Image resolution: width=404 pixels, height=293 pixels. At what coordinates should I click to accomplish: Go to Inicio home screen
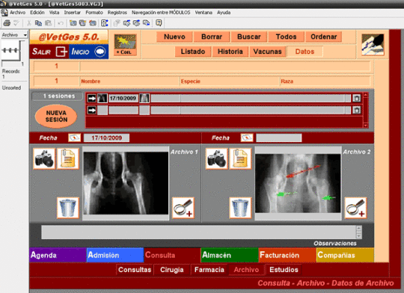pyautogui.click(x=88, y=52)
